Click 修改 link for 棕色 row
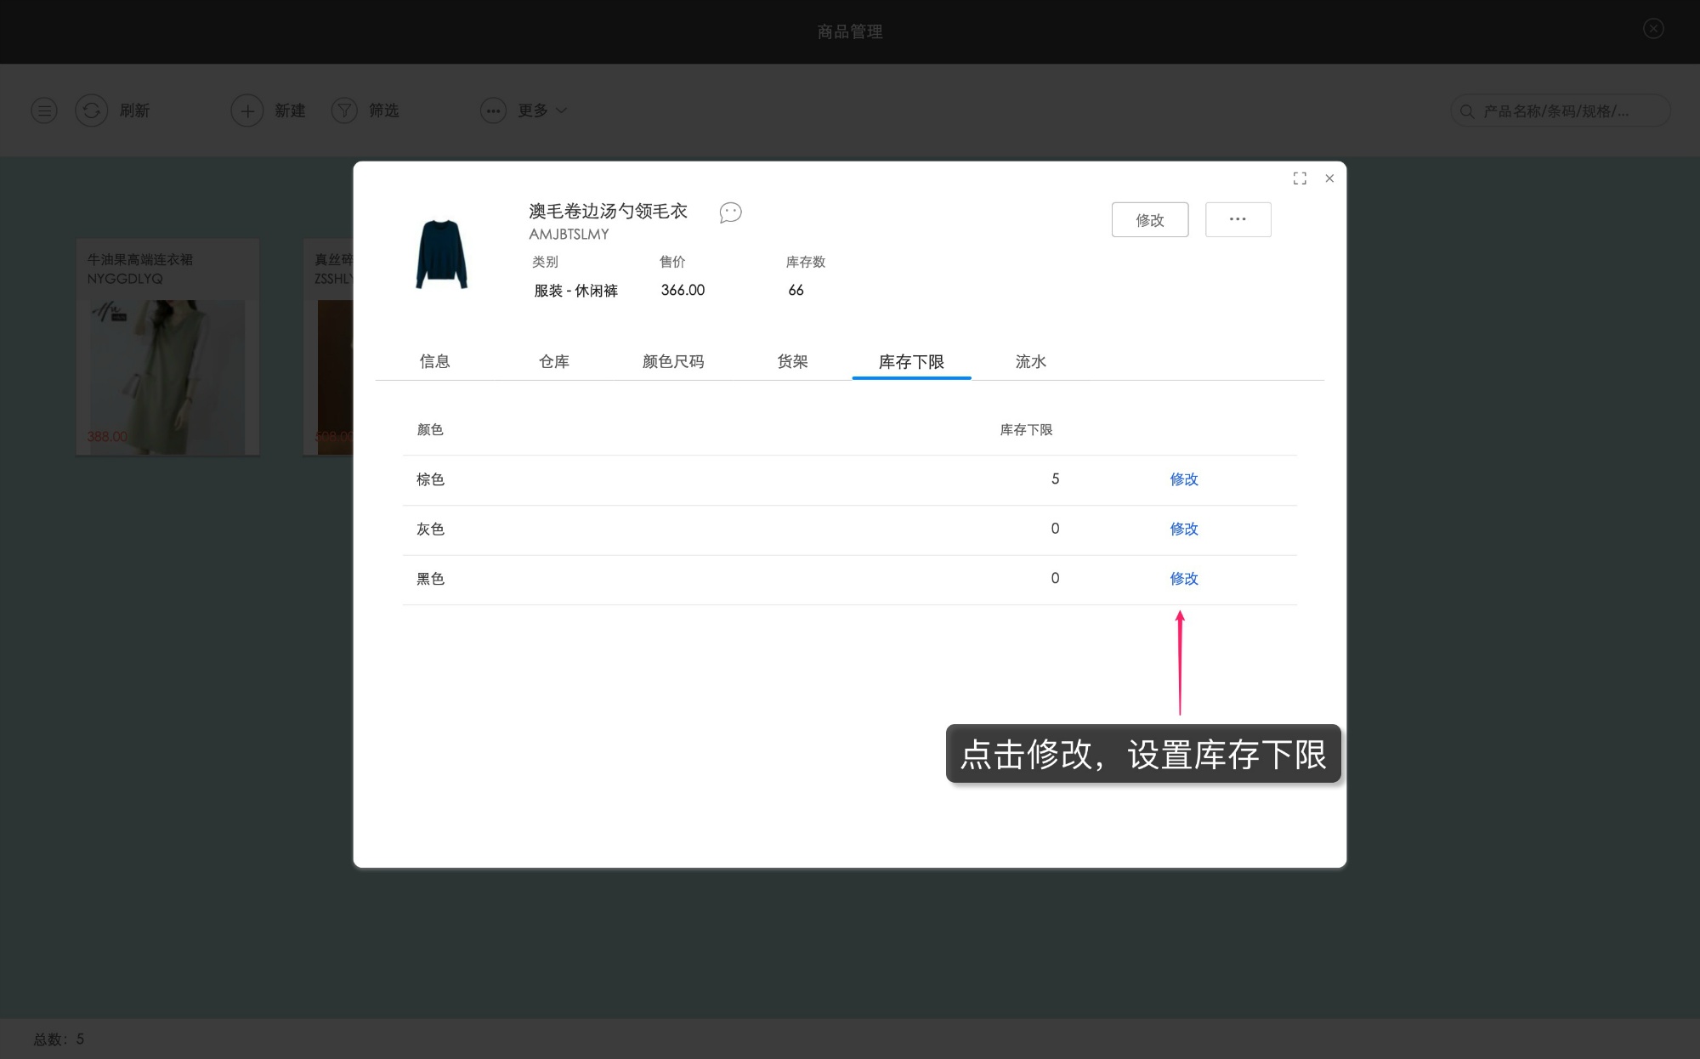This screenshot has height=1059, width=1700. click(1184, 479)
